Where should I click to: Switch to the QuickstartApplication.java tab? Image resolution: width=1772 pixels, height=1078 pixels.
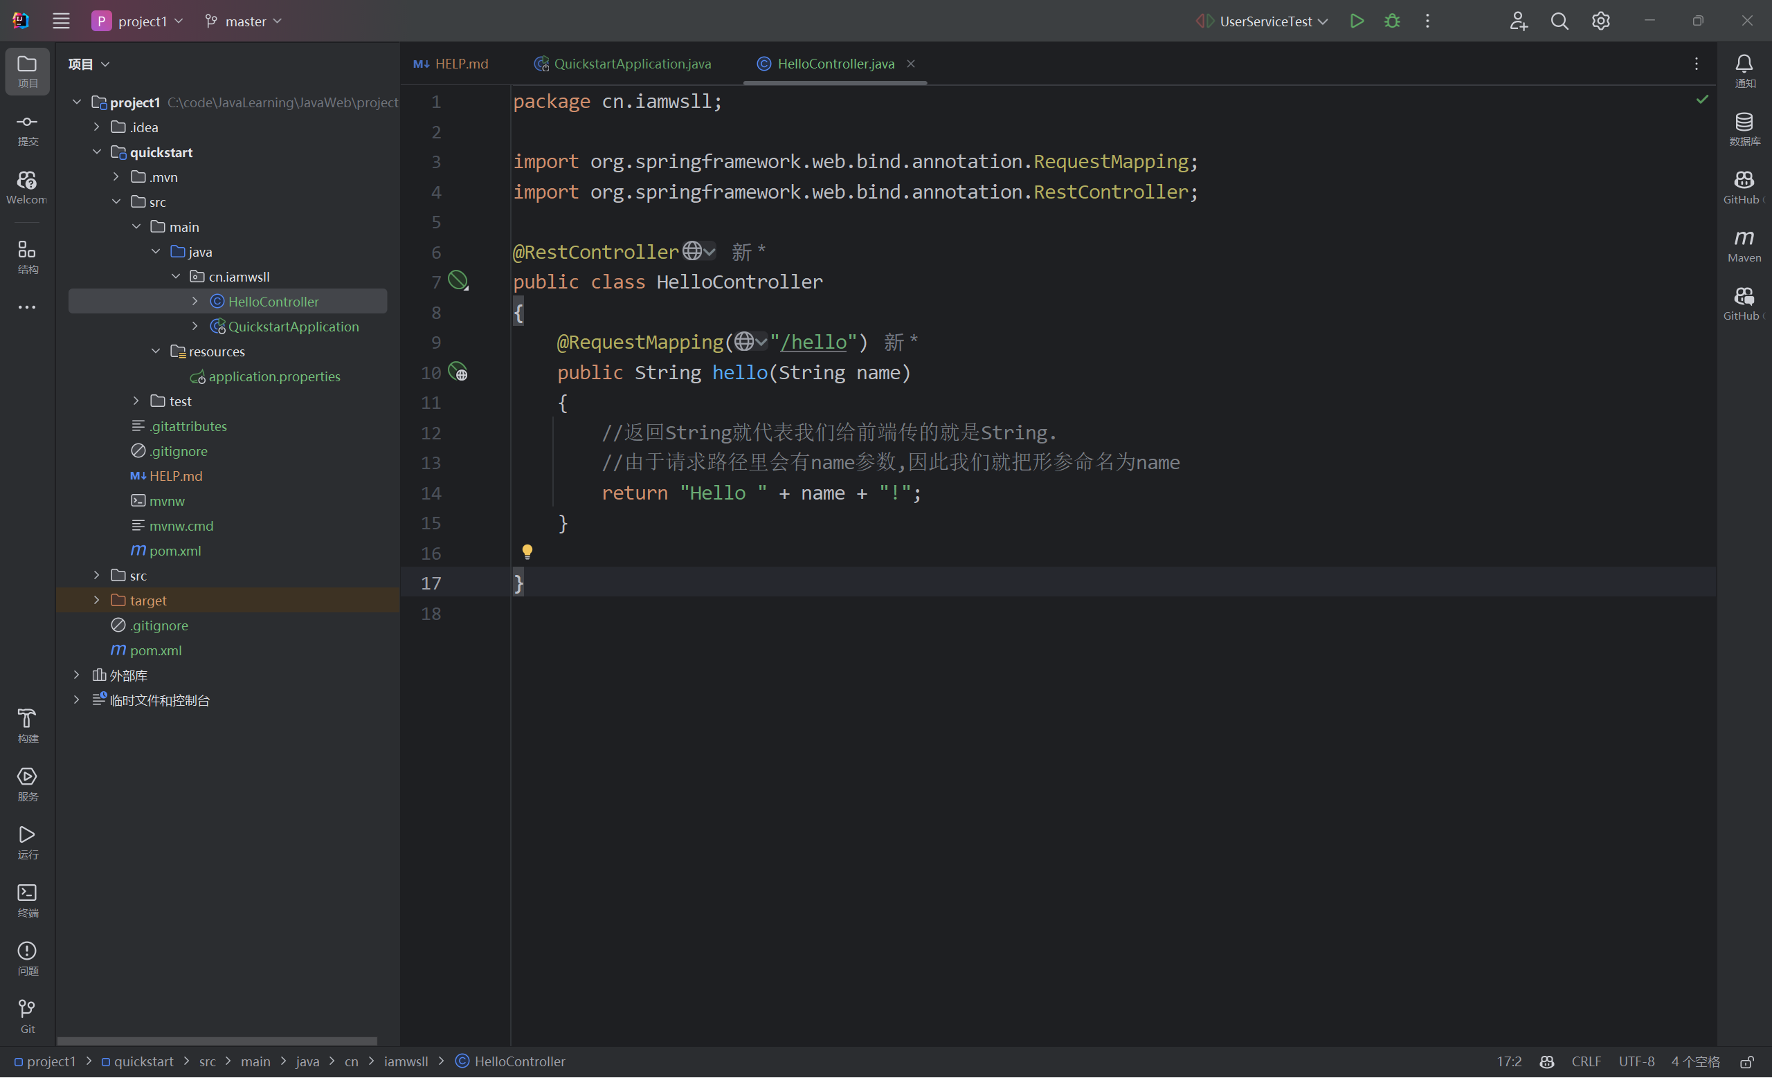click(631, 64)
